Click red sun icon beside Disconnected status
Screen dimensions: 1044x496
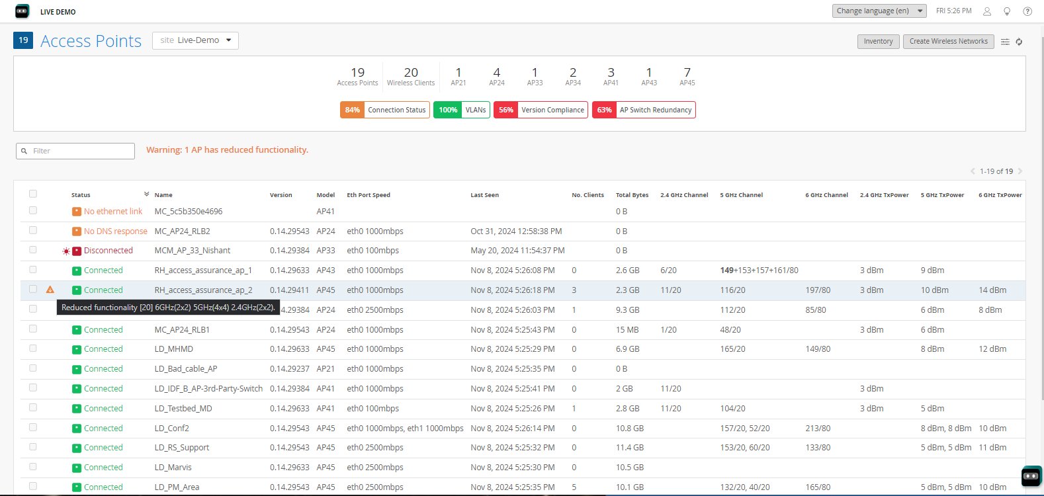pyautogui.click(x=65, y=251)
